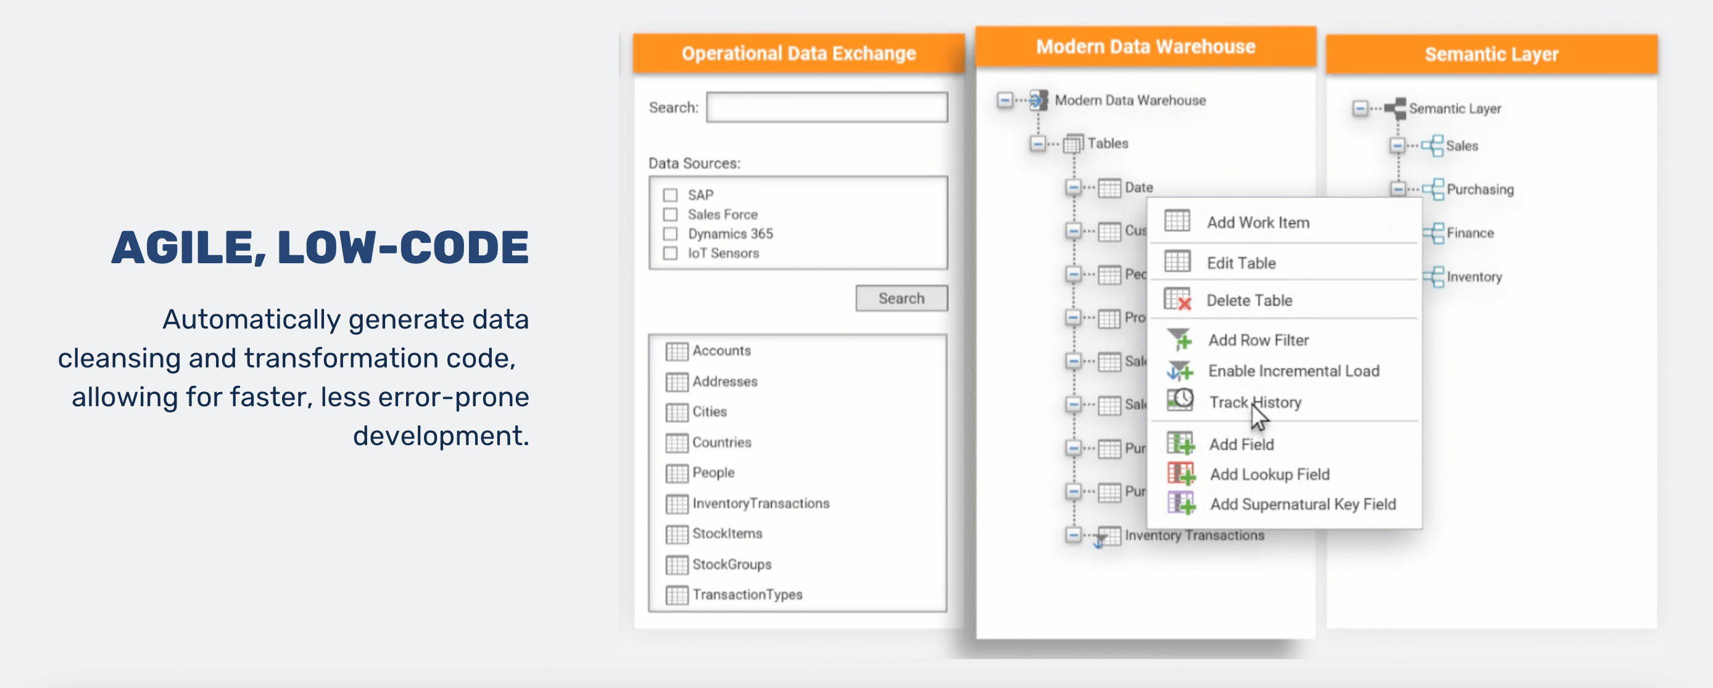Image resolution: width=1713 pixels, height=688 pixels.
Task: Click the Add Lookup Field icon
Action: (1181, 473)
